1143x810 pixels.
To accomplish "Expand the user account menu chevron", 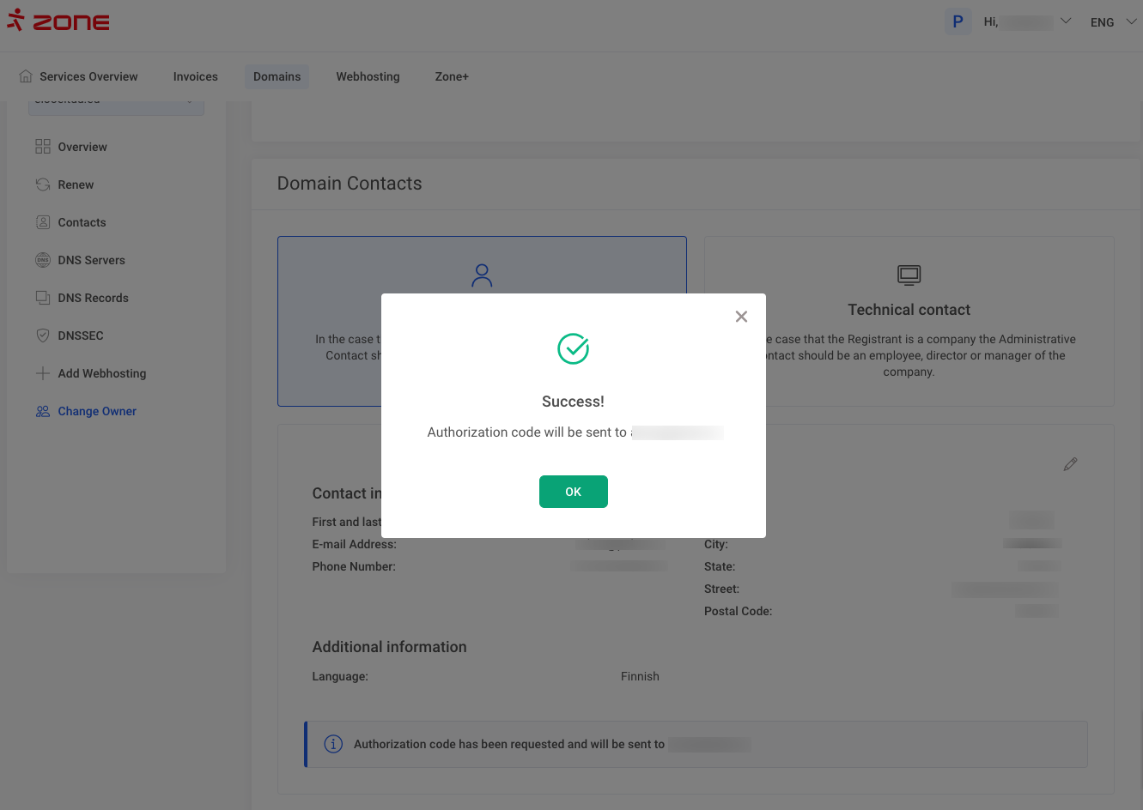I will (x=1066, y=21).
